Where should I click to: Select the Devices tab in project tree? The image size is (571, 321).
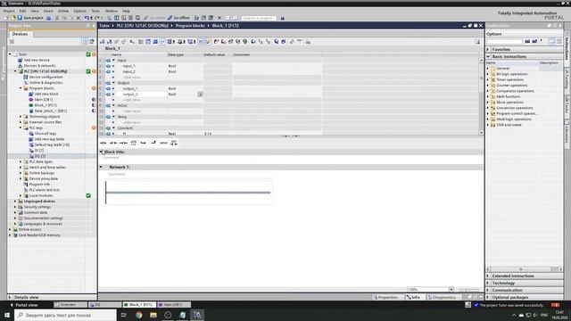click(x=20, y=34)
